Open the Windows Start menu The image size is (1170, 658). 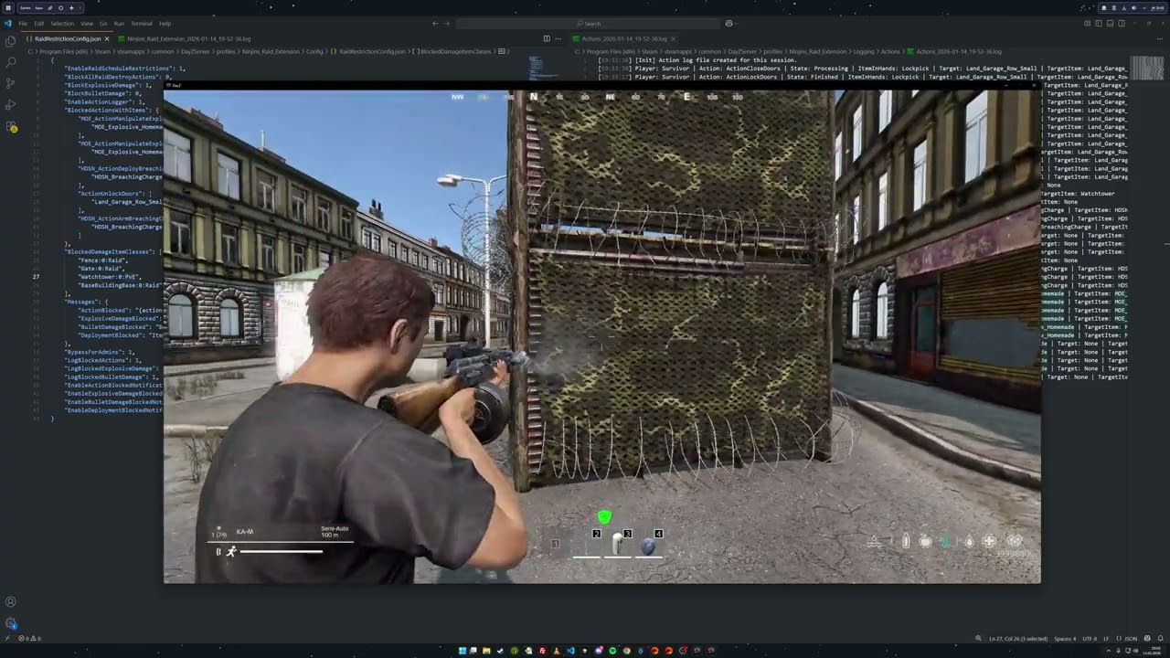(463, 651)
